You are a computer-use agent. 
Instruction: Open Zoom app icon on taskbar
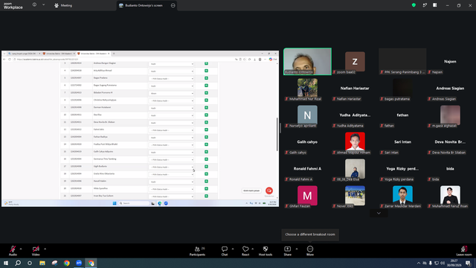[x=79, y=263]
